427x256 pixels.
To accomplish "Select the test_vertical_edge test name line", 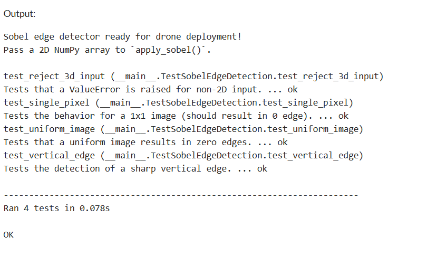I will click(183, 156).
